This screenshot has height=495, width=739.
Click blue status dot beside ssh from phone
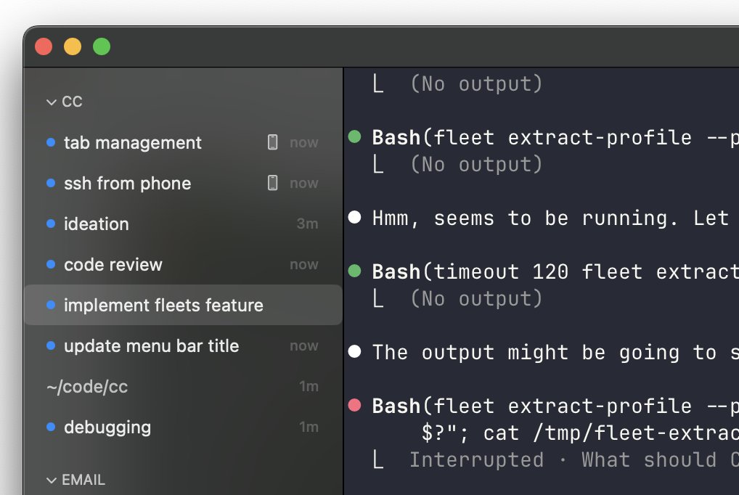51,182
